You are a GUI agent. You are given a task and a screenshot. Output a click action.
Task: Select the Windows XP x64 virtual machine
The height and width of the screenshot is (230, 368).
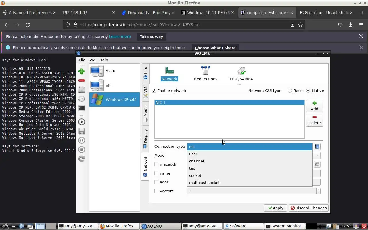click(x=114, y=99)
